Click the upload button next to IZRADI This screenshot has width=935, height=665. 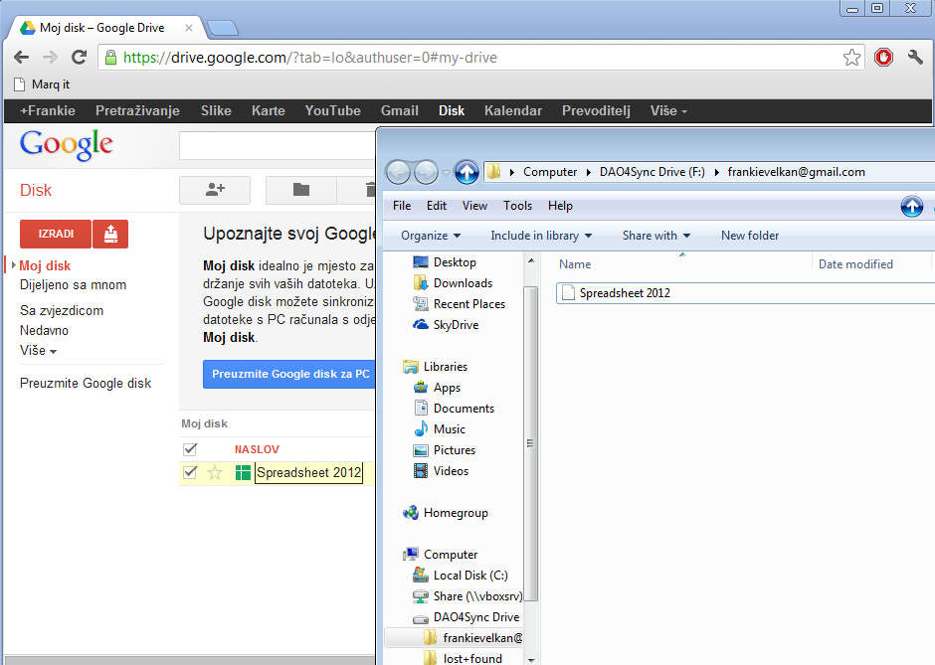pos(110,234)
